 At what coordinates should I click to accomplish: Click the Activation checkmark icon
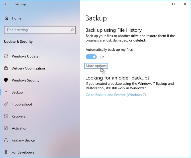click(6, 128)
